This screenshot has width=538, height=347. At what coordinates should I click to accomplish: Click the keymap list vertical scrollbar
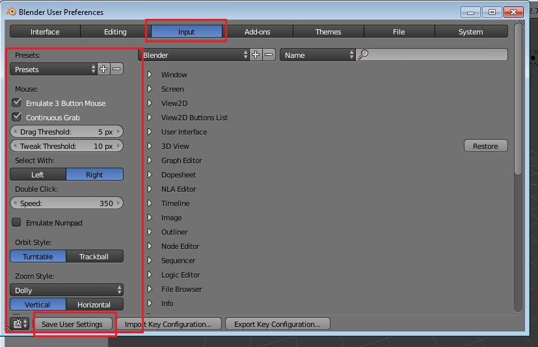click(x=518, y=99)
